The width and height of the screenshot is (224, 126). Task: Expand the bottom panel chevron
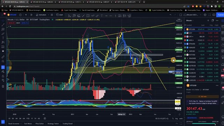(x=177, y=124)
